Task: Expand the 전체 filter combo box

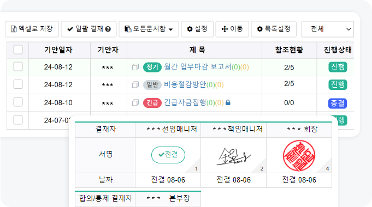Action: click(328, 29)
